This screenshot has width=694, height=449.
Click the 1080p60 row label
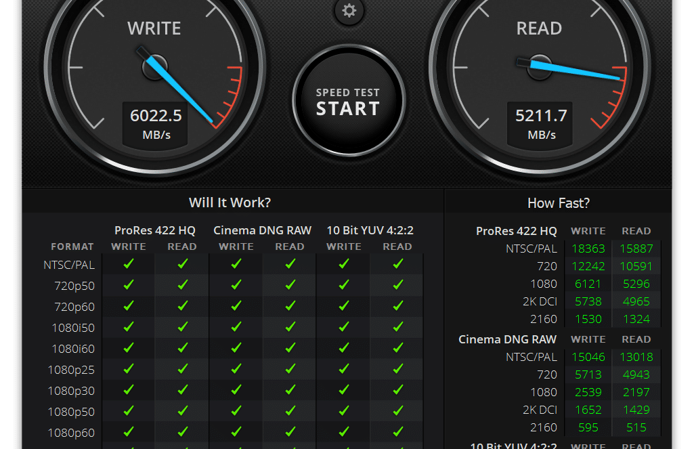click(71, 433)
